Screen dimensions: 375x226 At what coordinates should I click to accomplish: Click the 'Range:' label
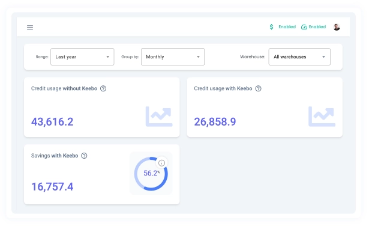42,56
